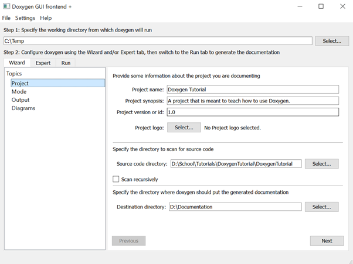
Task: Choose the Output topic in the list
Action: pyautogui.click(x=21, y=100)
